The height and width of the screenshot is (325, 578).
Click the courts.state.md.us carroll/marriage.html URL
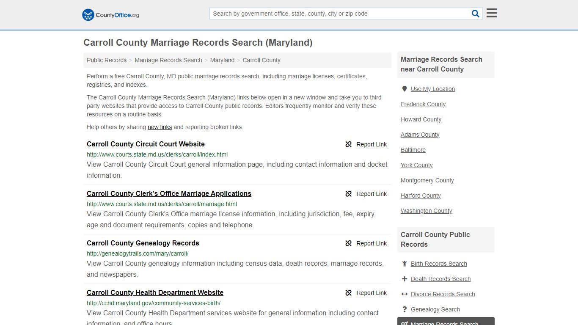point(162,204)
